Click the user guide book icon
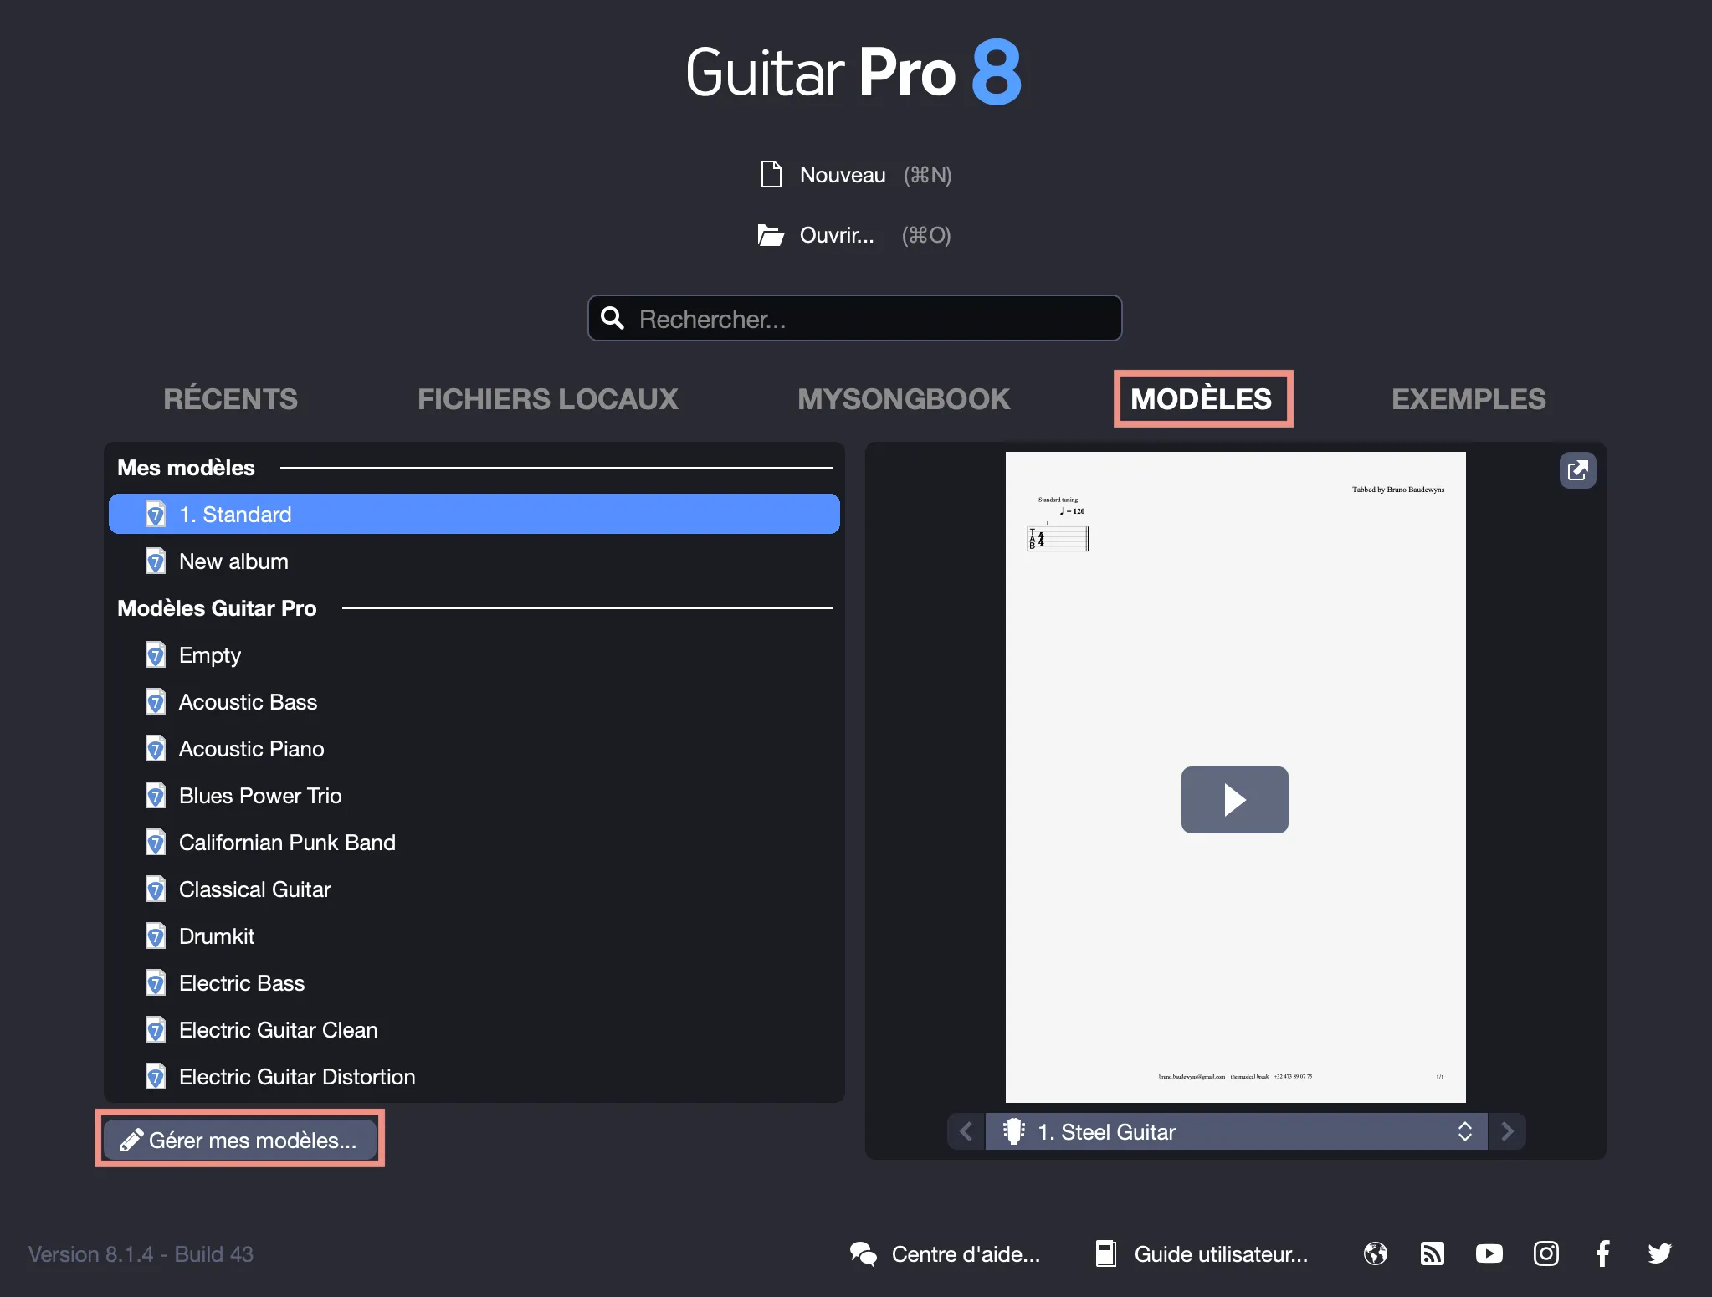This screenshot has height=1297, width=1712. coord(1105,1253)
